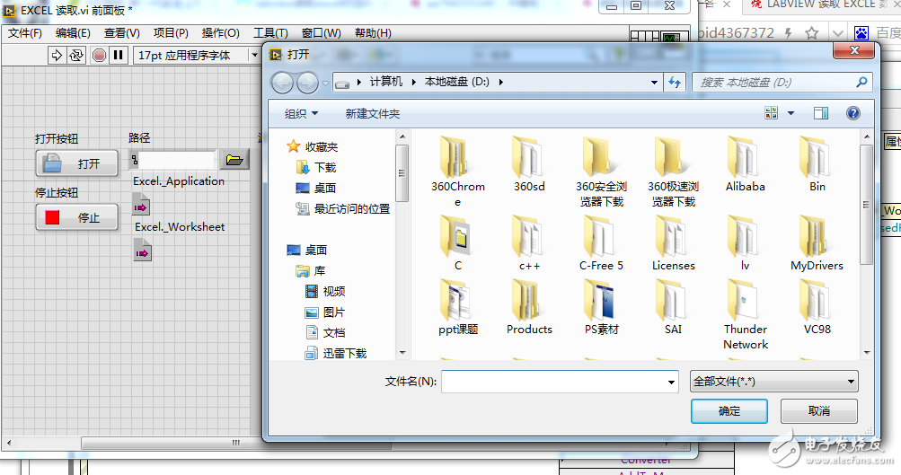This screenshot has width=901, height=475.
Task: Click the Pause button in LabVIEW toolbar
Action: click(119, 55)
